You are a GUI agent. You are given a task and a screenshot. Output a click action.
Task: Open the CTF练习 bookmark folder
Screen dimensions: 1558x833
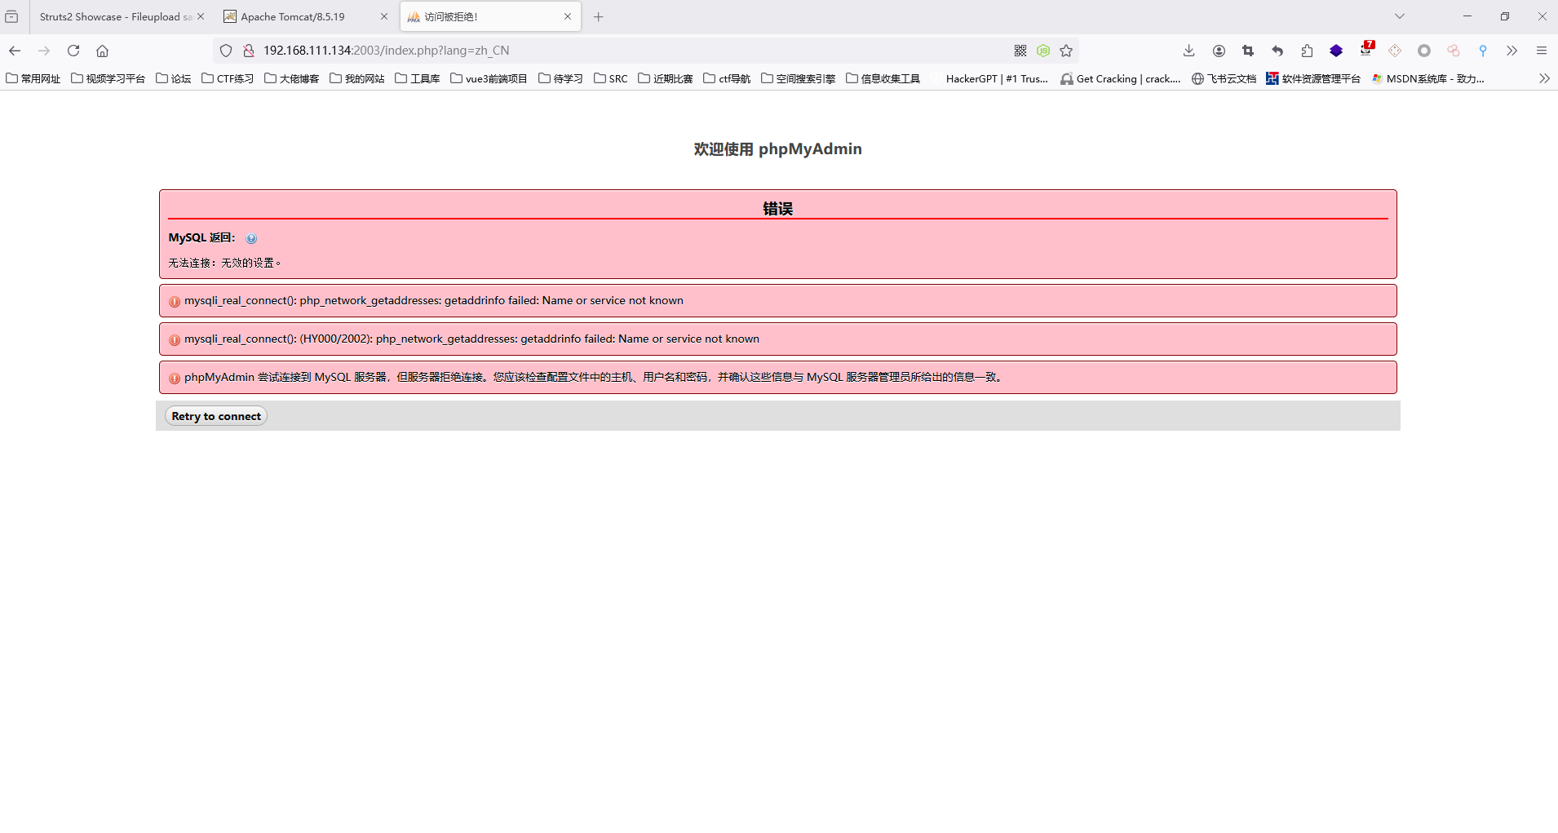(228, 78)
